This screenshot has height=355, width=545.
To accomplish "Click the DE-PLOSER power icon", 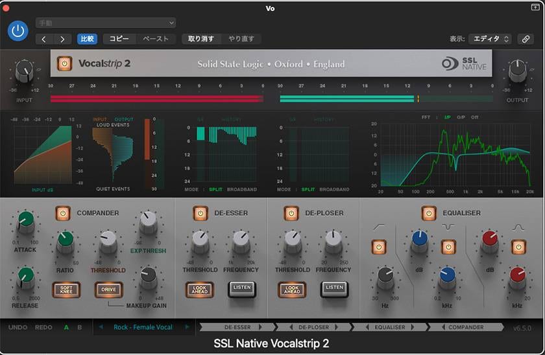I will [x=291, y=213].
